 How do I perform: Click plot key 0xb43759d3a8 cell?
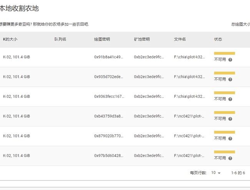click(x=109, y=116)
